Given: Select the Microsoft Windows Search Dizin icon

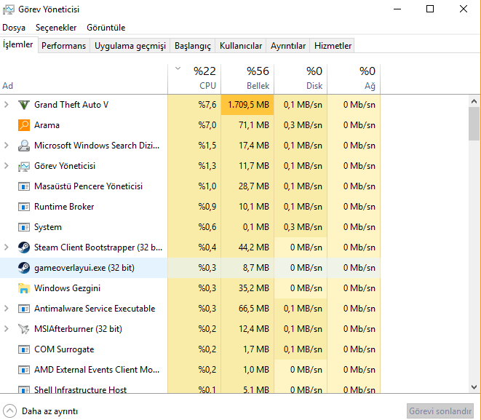Looking at the screenshot, I should 23,146.
